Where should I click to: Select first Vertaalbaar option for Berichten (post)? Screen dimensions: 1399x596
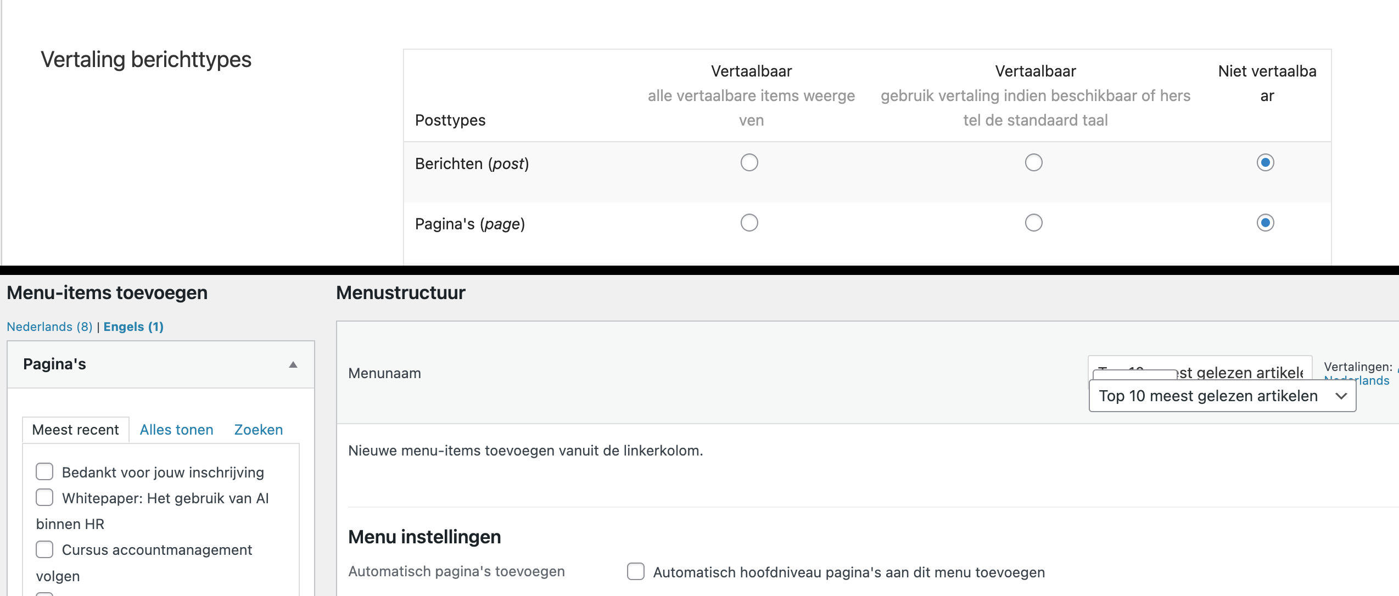pyautogui.click(x=749, y=162)
